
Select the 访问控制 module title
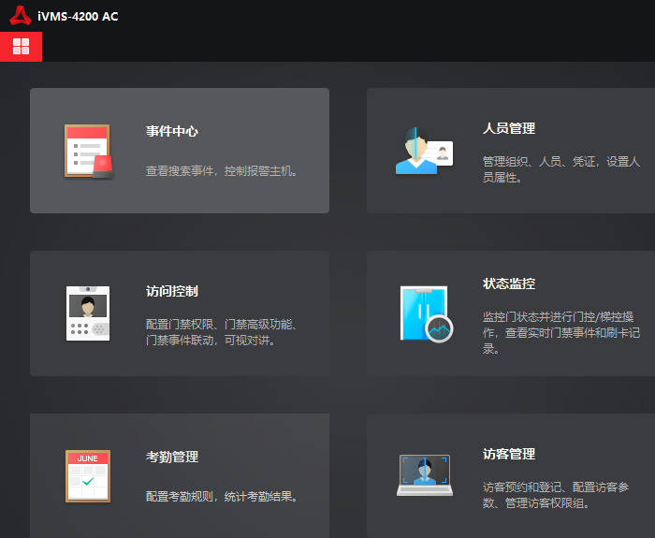tap(172, 291)
